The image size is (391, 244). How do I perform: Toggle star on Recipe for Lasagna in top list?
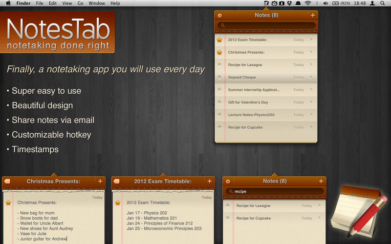coord(219,65)
